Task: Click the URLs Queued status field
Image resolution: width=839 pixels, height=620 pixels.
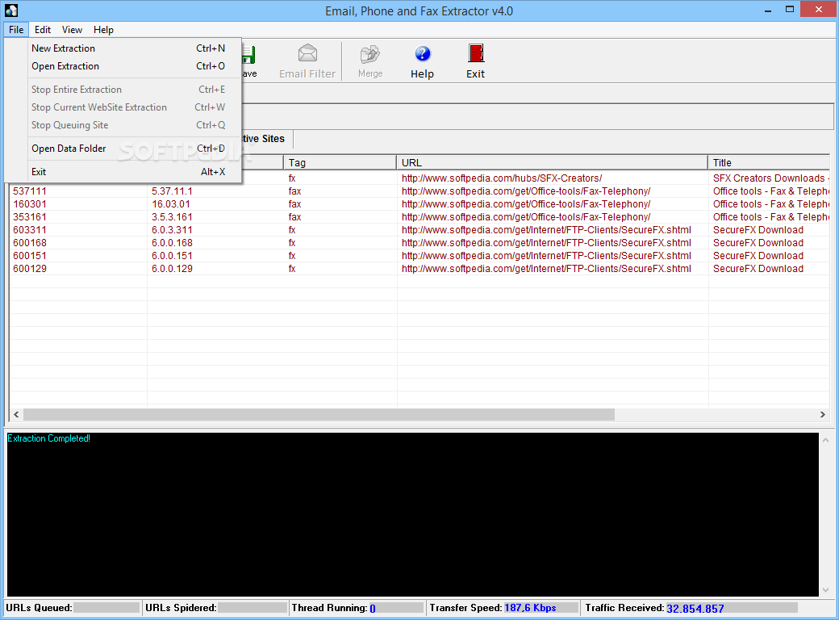Action: 106,608
